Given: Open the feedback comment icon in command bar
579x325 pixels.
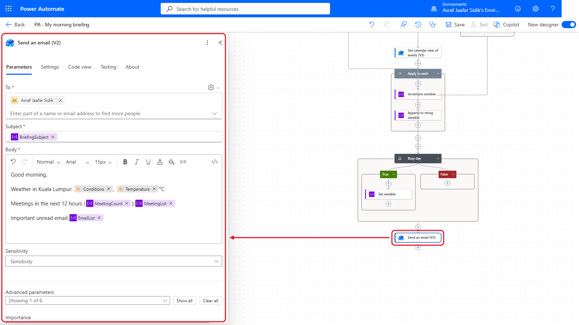Looking at the screenshot, I should (403, 25).
